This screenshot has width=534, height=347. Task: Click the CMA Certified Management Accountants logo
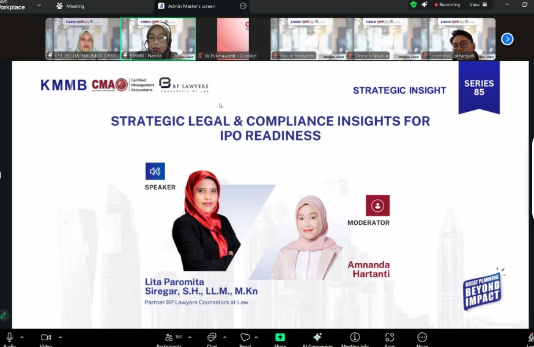[x=122, y=85]
